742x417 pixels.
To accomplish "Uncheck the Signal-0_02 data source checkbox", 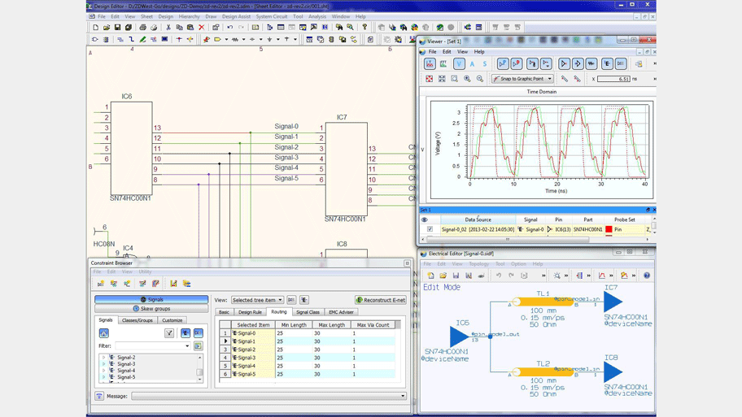I will (430, 230).
